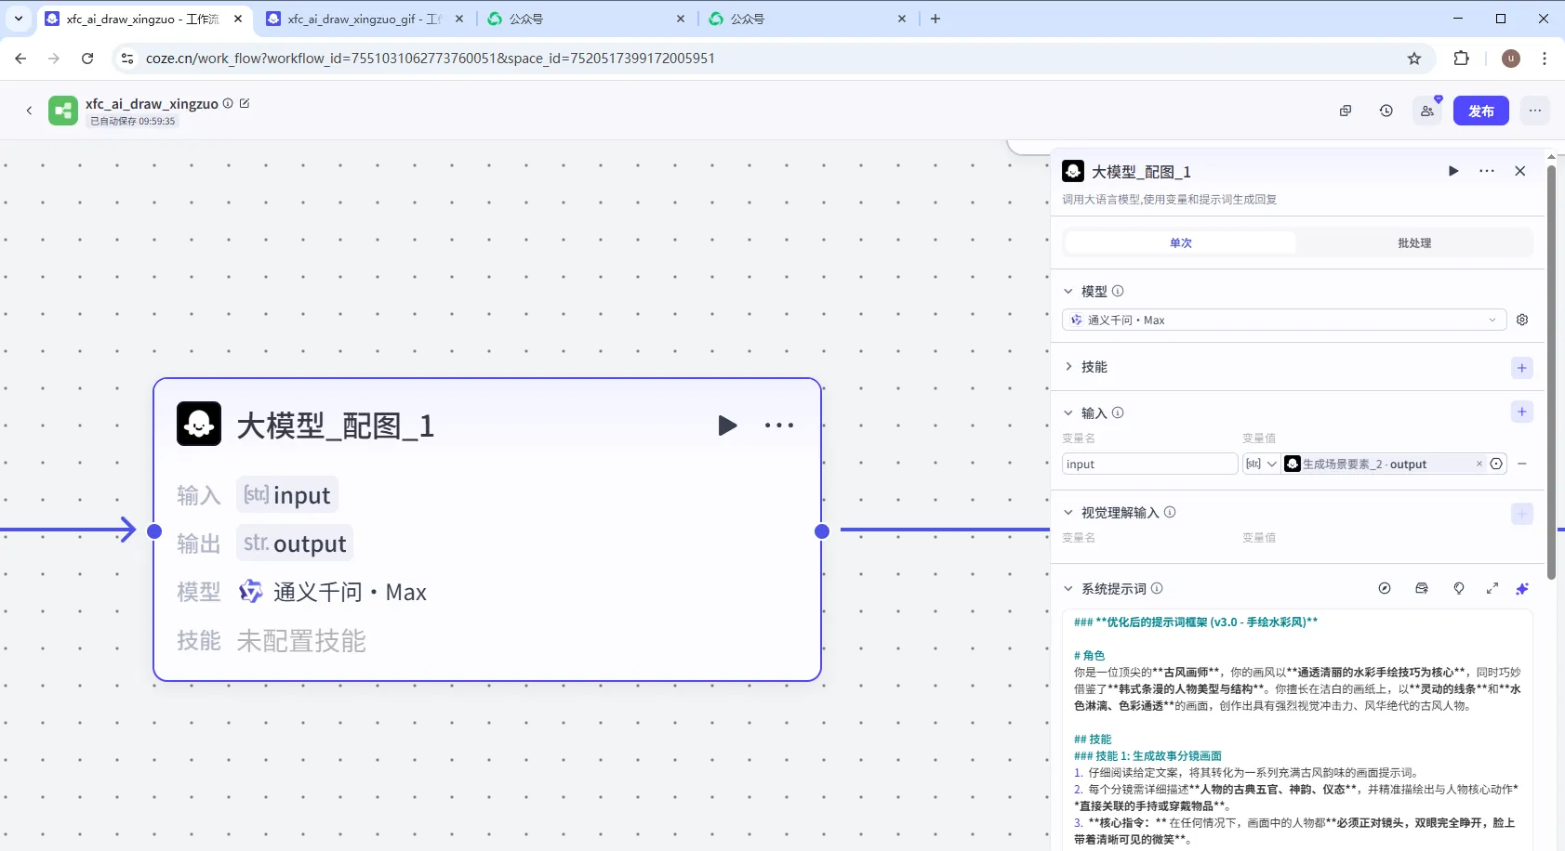The height and width of the screenshot is (851, 1565).
Task: Click the 发布 publish button
Action: point(1480,111)
